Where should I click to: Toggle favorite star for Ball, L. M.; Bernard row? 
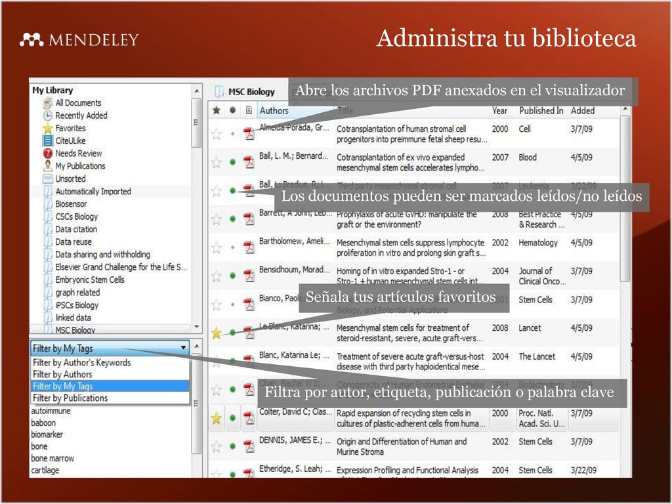(x=217, y=163)
